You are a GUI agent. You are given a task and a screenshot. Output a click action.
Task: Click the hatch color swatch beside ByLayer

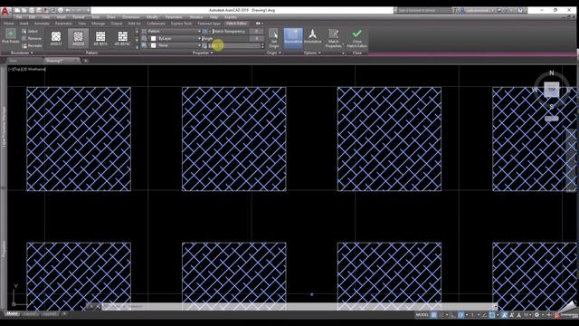[153, 38]
